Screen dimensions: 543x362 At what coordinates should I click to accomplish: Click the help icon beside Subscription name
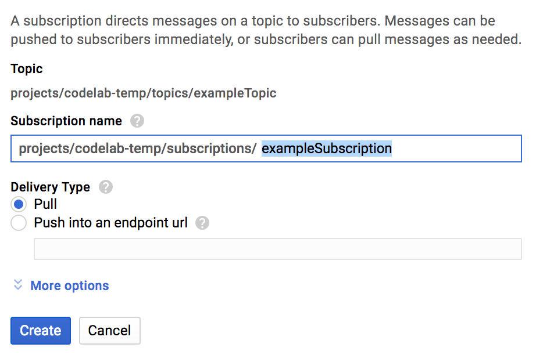coord(137,121)
